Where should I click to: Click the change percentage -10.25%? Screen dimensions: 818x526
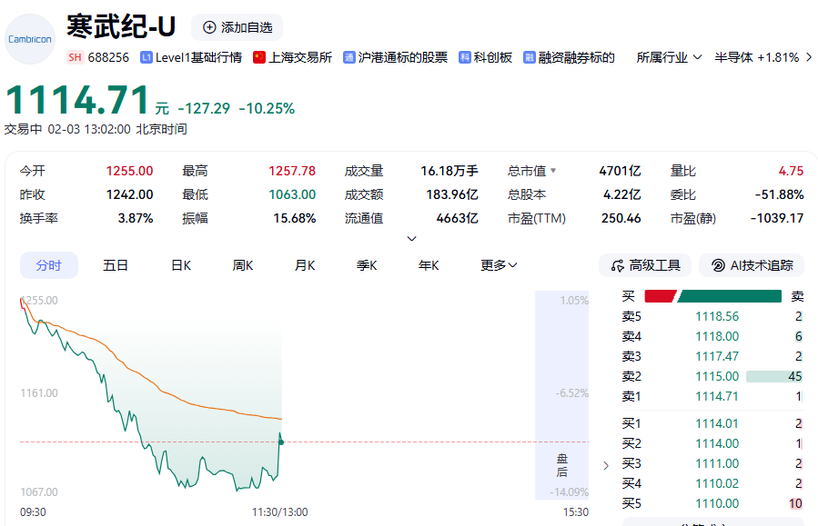pos(267,108)
